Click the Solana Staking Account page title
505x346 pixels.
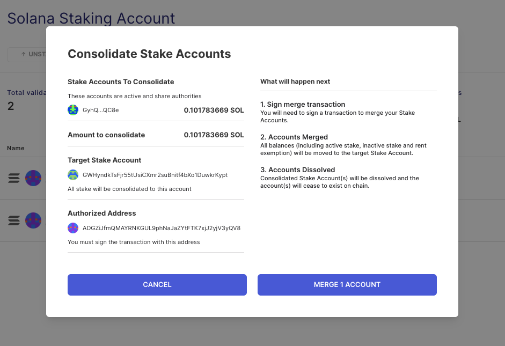[91, 18]
